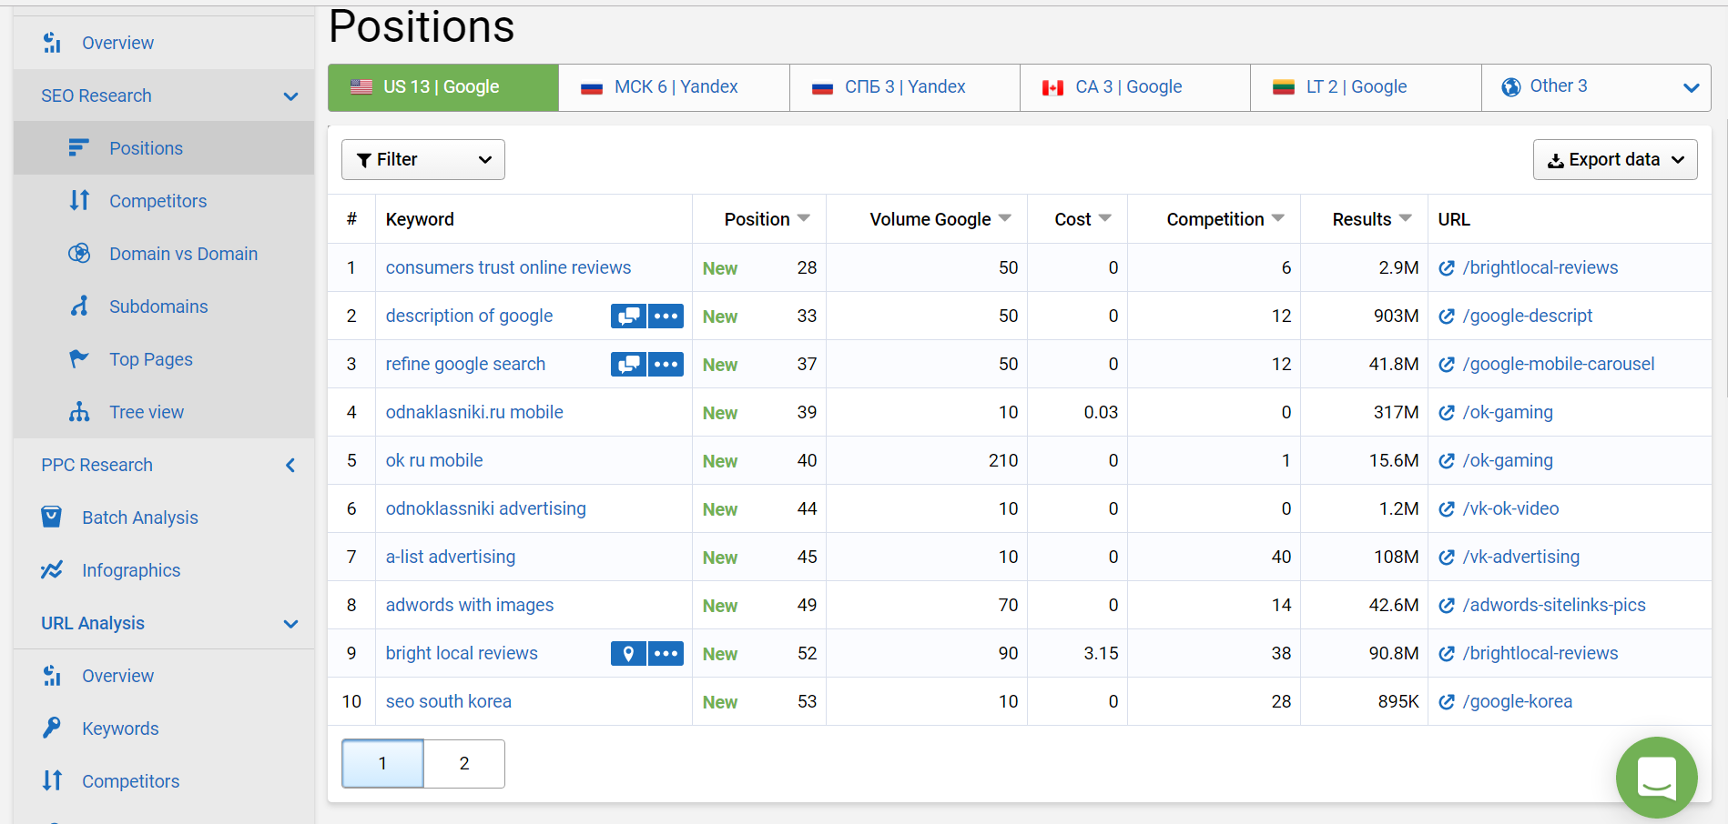The width and height of the screenshot is (1728, 824).
Task: Switch to the CA 3 | Google tab
Action: click(x=1135, y=87)
